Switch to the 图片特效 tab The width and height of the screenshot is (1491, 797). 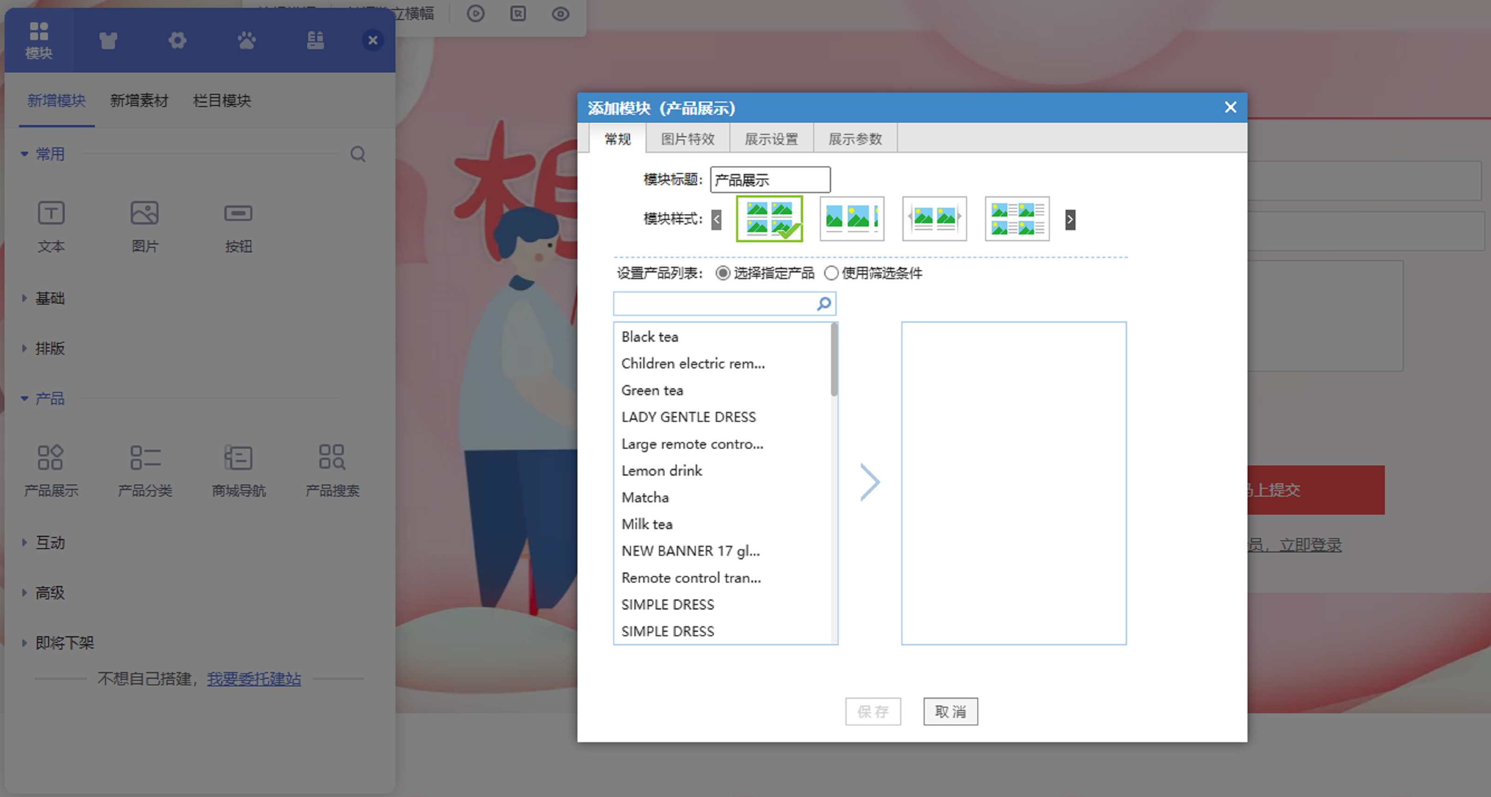(688, 139)
